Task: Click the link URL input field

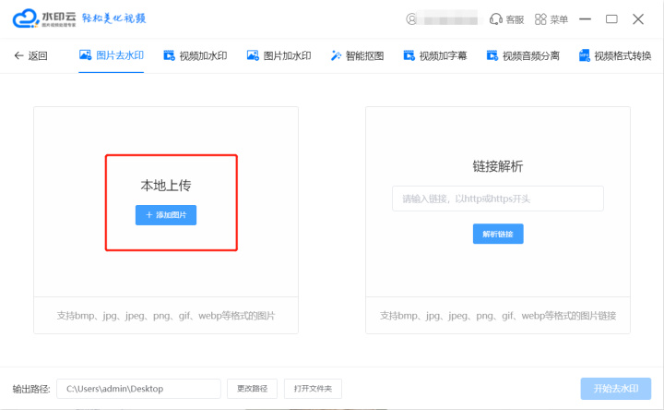Action: pos(498,199)
